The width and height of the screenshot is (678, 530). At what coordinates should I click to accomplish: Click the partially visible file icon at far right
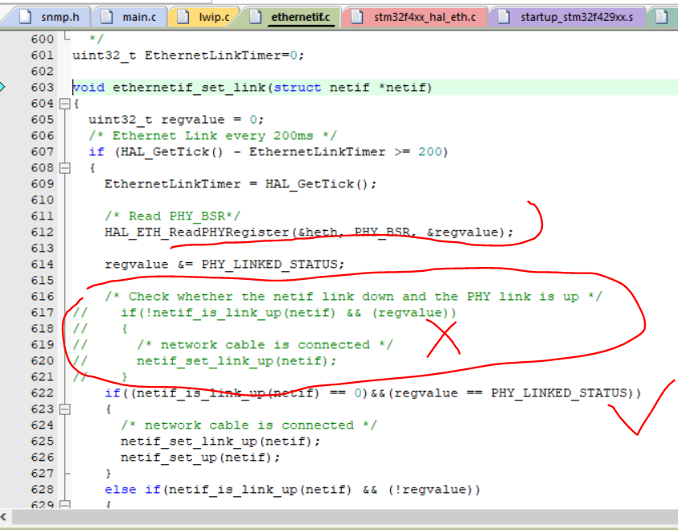[x=662, y=15]
